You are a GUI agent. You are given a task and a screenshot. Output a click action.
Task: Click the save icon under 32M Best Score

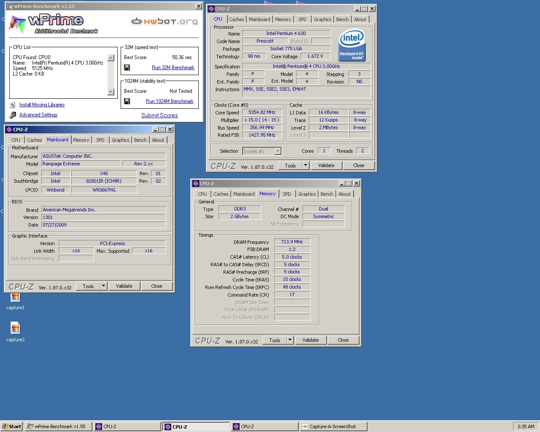pos(127,67)
